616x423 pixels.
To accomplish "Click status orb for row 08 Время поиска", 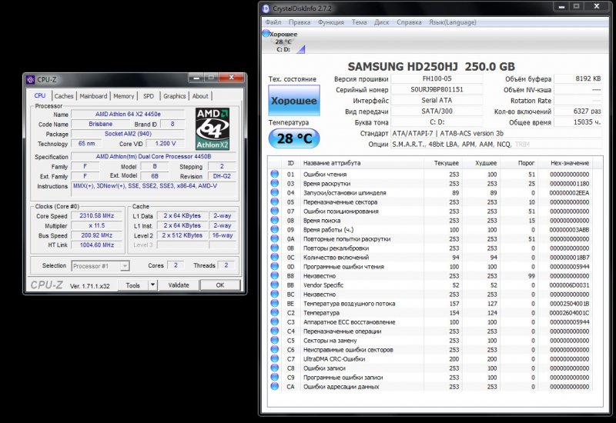I will coord(275,220).
